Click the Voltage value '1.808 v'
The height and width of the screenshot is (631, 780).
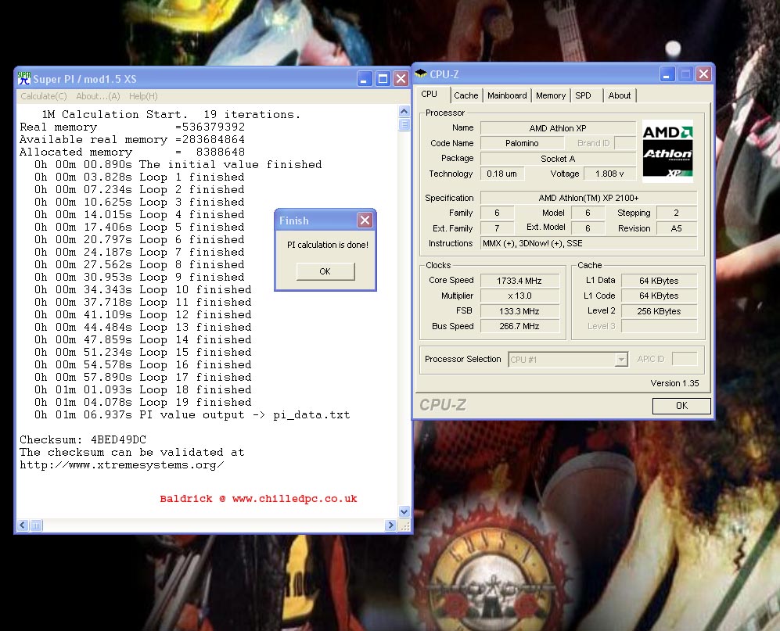(609, 174)
